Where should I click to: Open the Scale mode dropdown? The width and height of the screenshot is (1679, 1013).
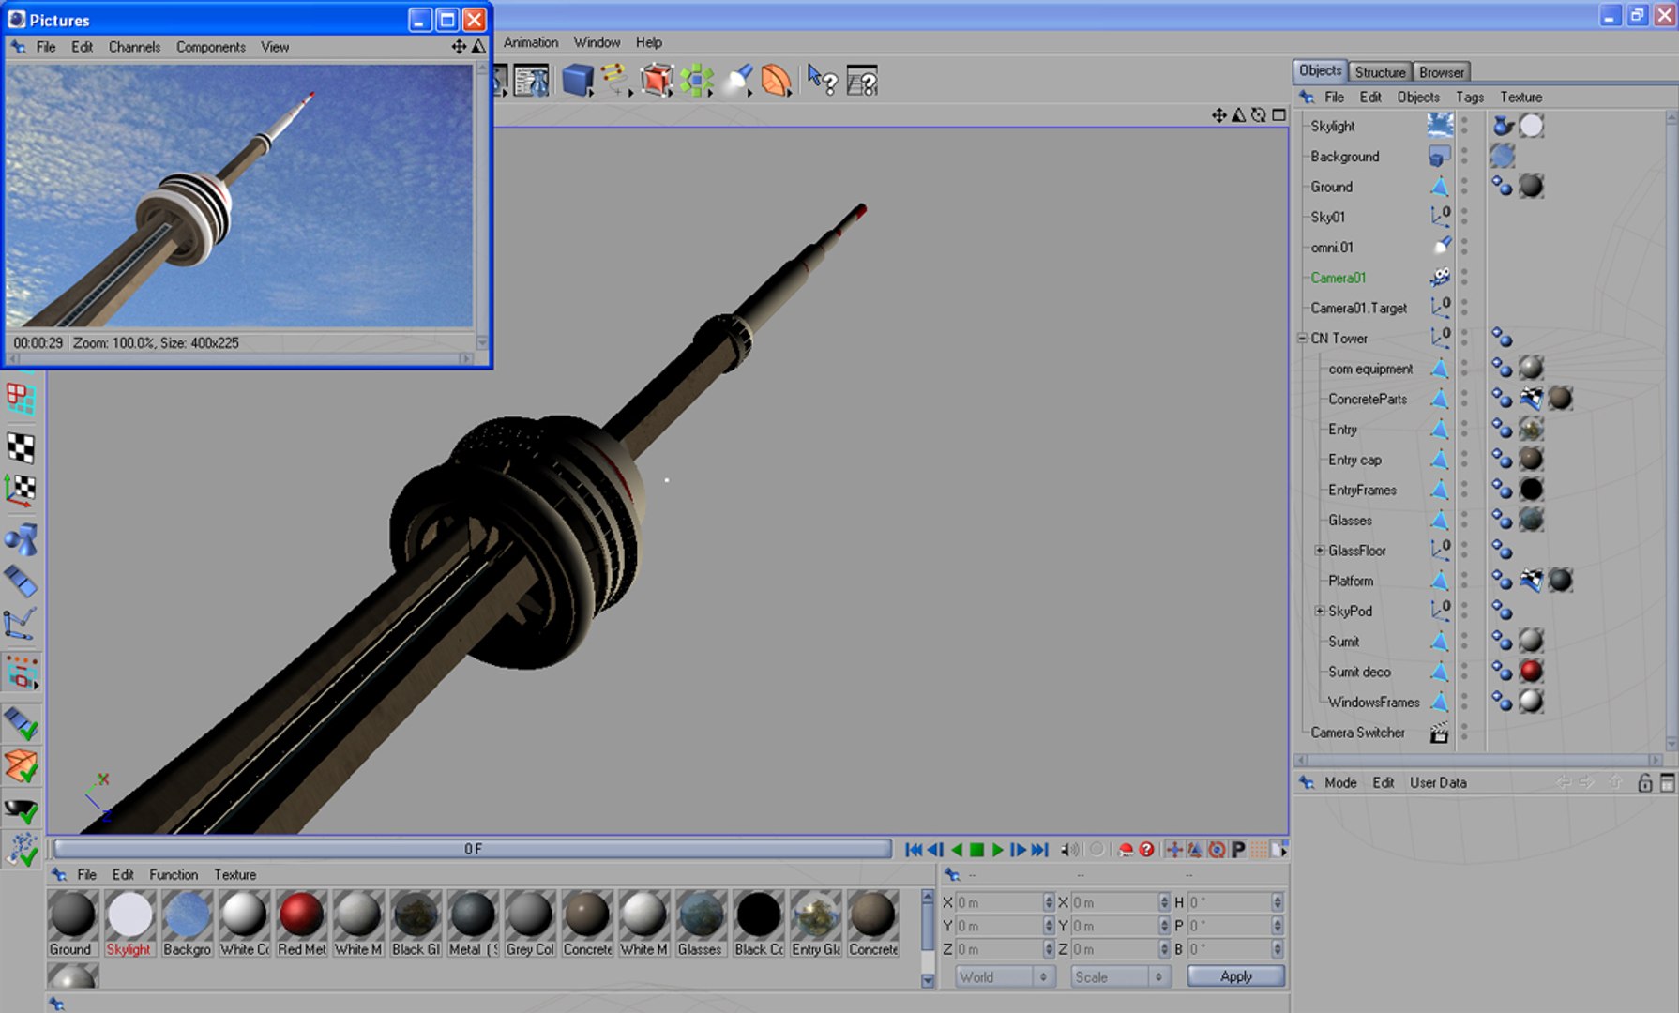click(1120, 977)
